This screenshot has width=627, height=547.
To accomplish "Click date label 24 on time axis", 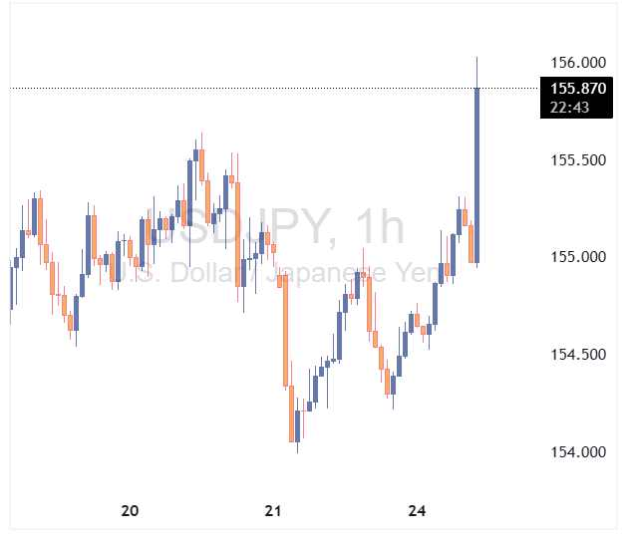I will 418,511.
